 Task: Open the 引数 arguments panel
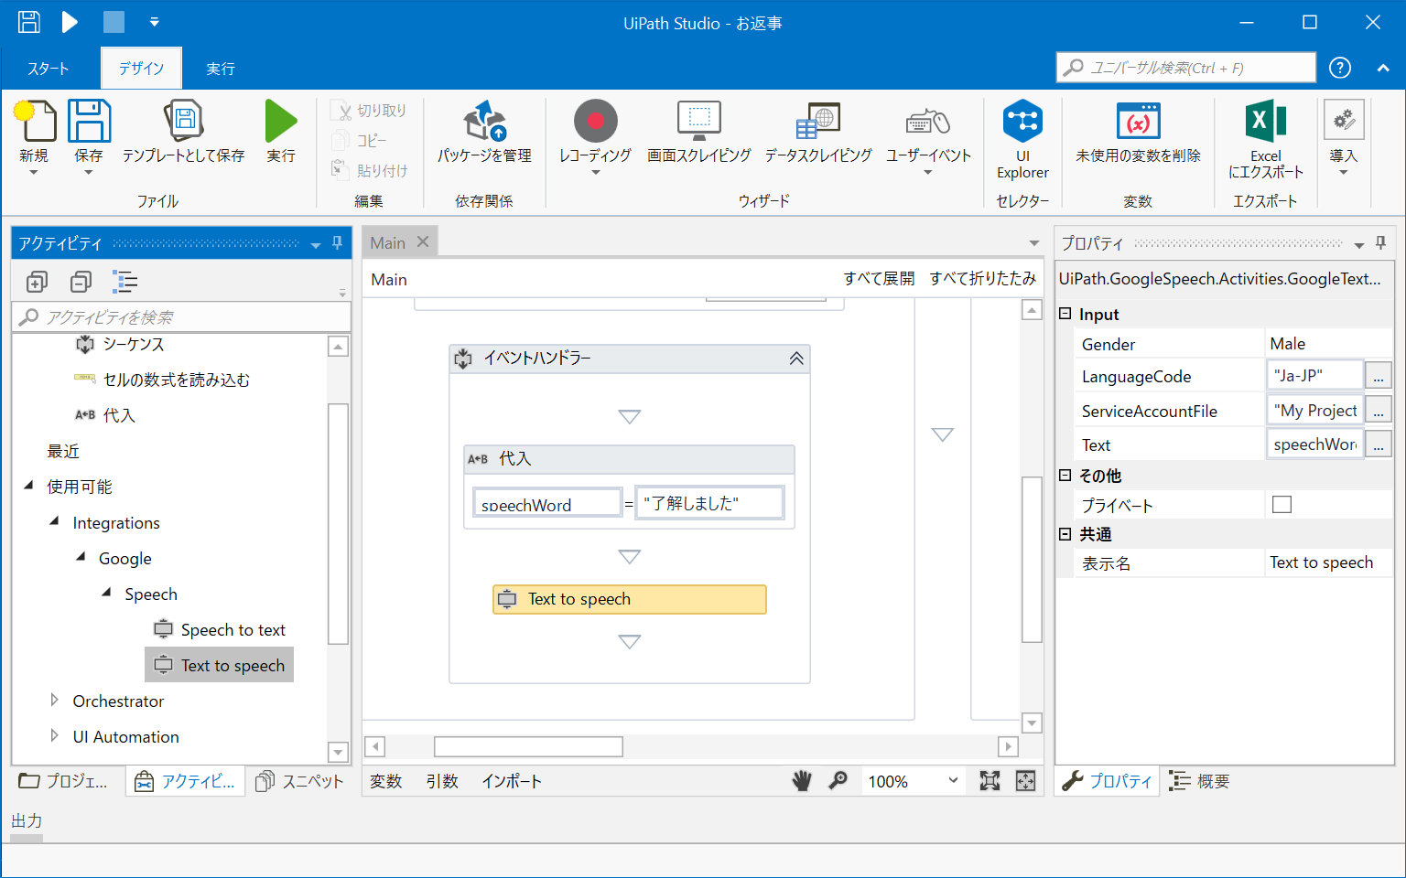(x=442, y=781)
